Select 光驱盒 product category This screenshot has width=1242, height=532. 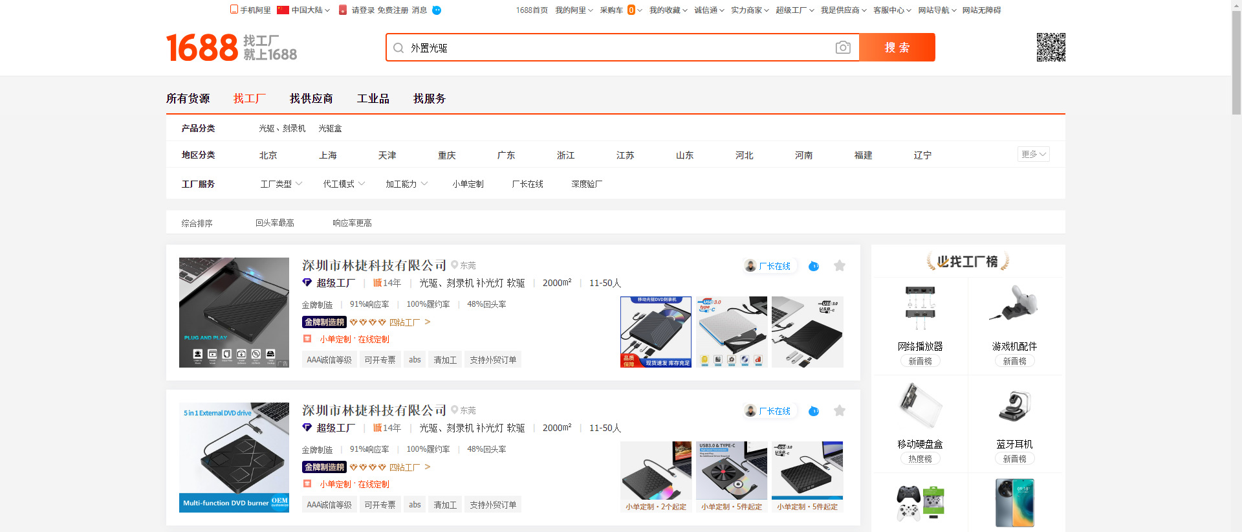[x=330, y=128]
